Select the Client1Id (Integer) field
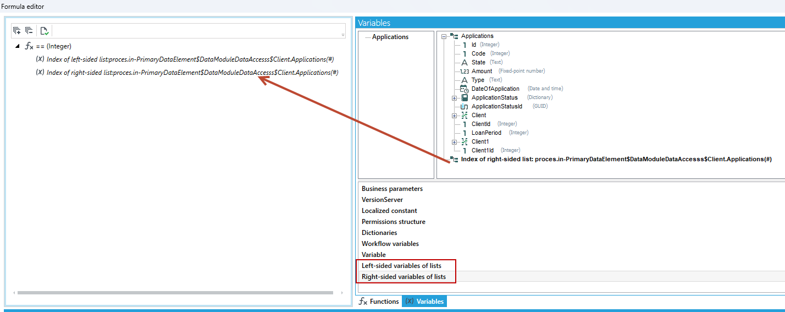This screenshot has width=785, height=312. (495, 150)
